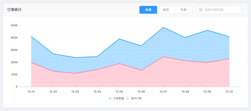This screenshot has width=251, height=111.
Task: Click the 订单统计 card title
Action: tap(15, 10)
